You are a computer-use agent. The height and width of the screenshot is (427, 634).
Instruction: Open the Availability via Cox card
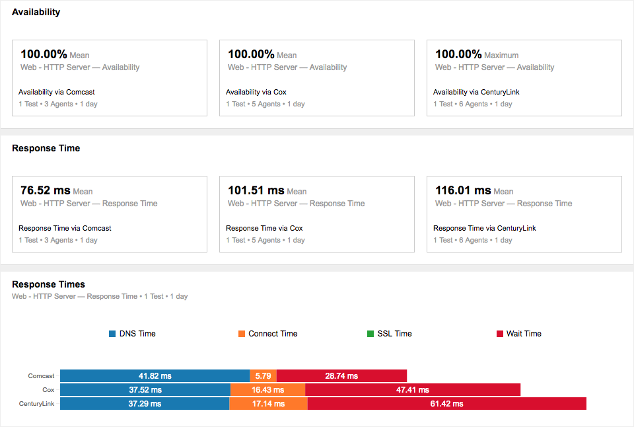point(317,78)
